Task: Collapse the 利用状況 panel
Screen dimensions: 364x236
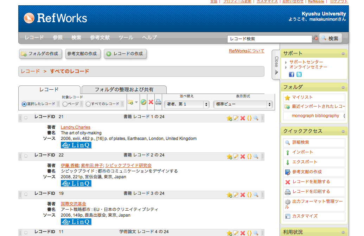Action: click(343, 232)
